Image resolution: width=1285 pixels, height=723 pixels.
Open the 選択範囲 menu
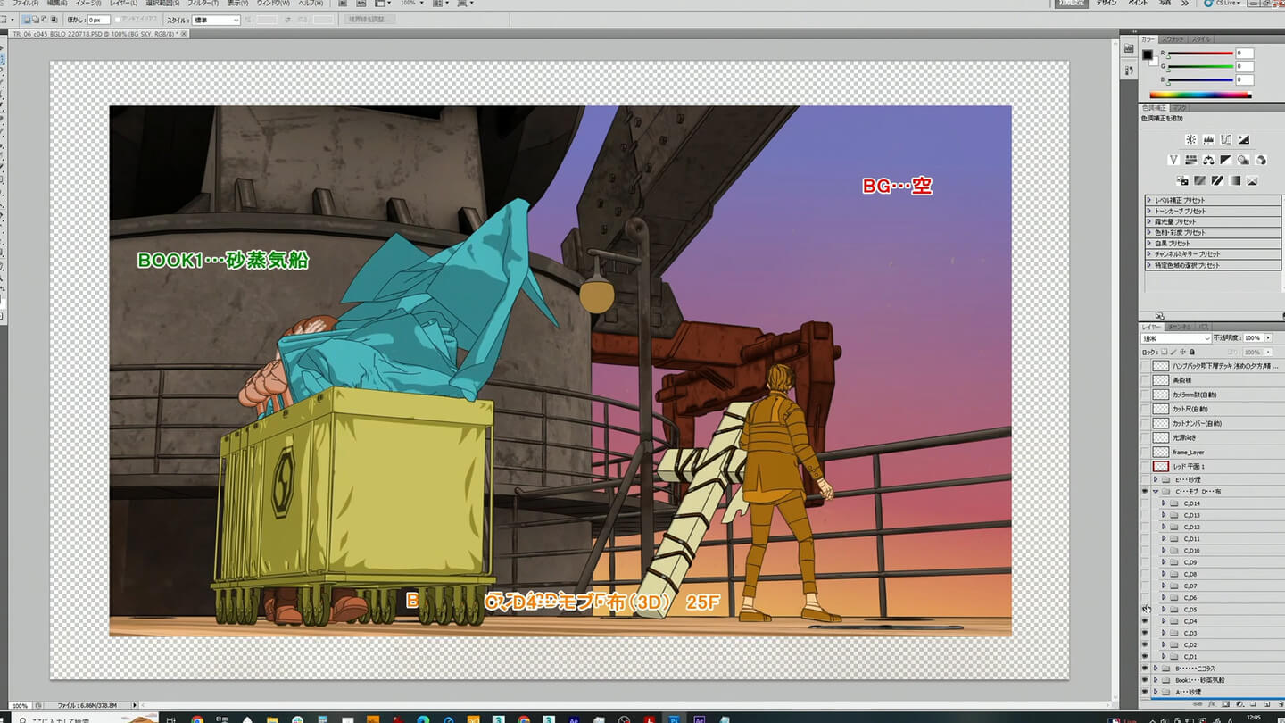(162, 3)
